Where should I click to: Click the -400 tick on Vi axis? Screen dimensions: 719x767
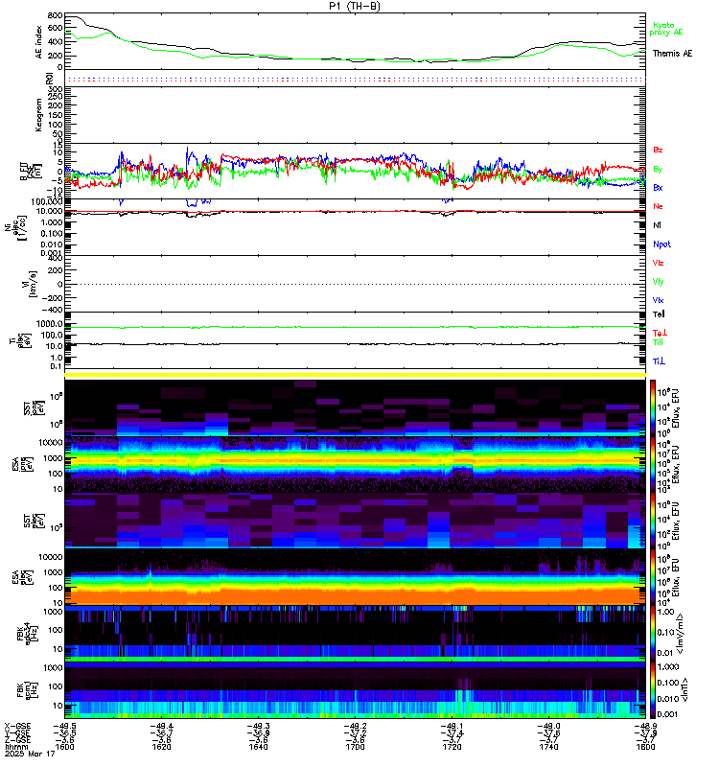[53, 310]
